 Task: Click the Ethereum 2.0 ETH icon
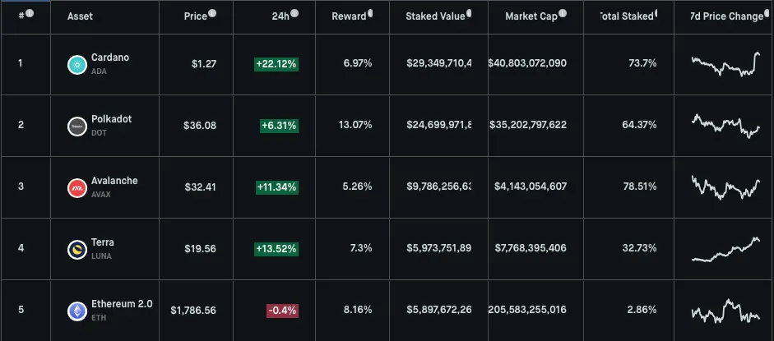point(77,311)
